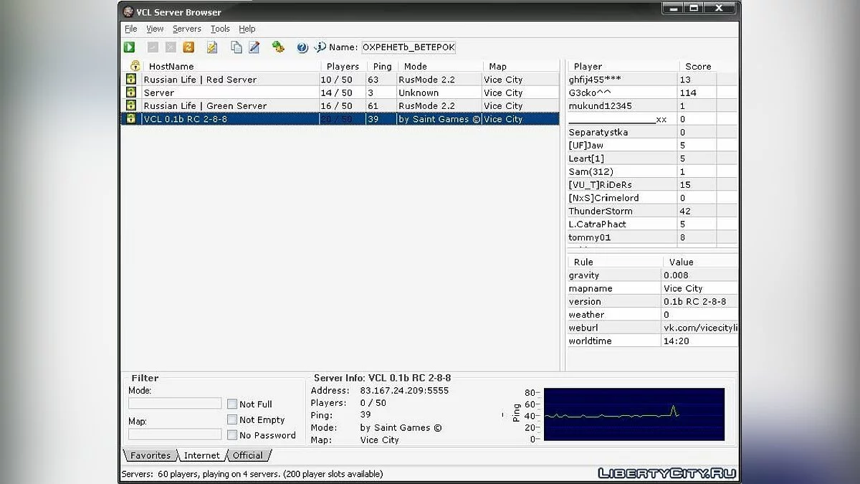Check the No Password filter option

point(232,435)
